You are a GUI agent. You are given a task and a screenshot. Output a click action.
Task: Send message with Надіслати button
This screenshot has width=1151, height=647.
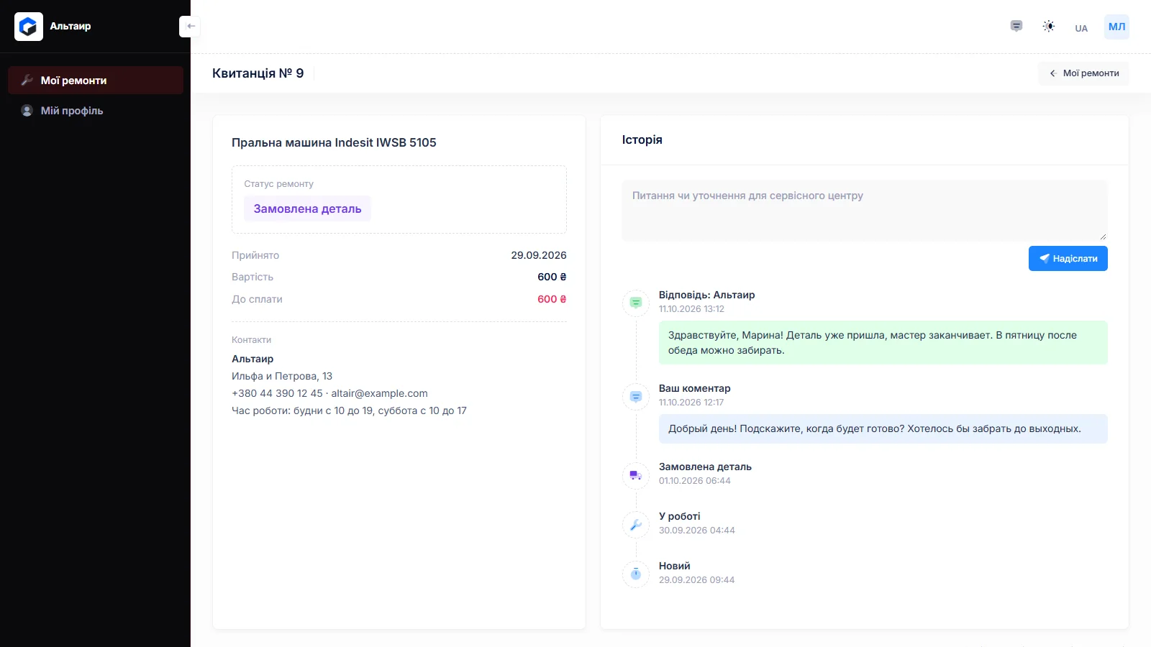pos(1068,259)
